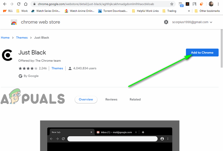Go to Themes in the breadcrumb
This screenshot has width=223, height=151.
tap(22, 38)
